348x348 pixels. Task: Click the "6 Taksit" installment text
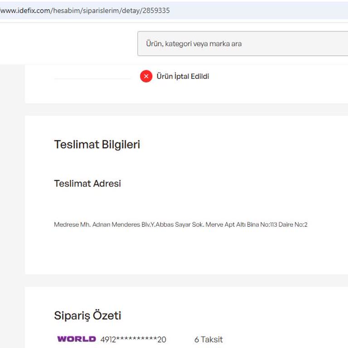(208, 339)
